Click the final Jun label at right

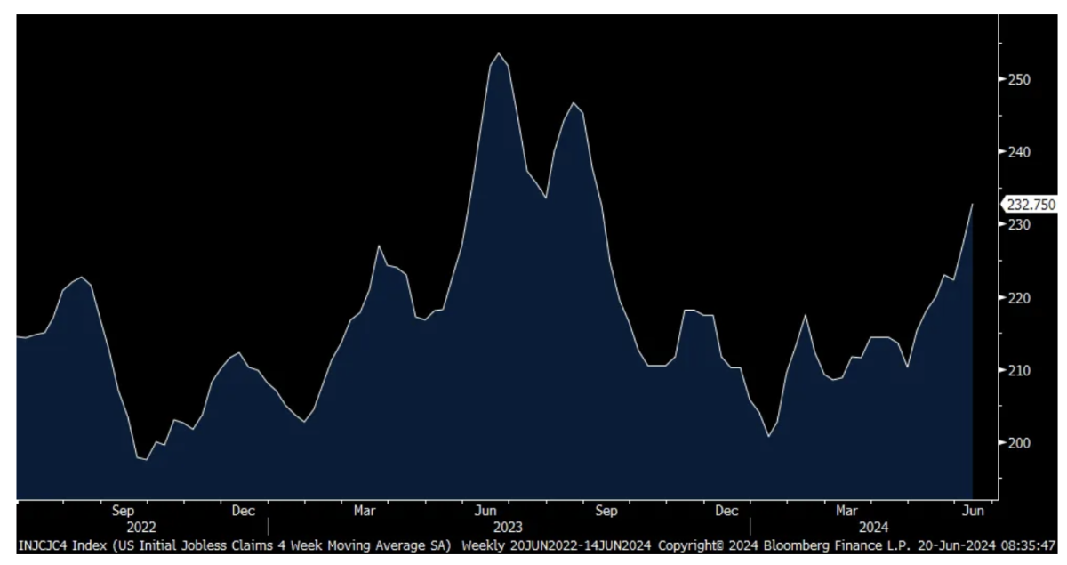coord(973,512)
